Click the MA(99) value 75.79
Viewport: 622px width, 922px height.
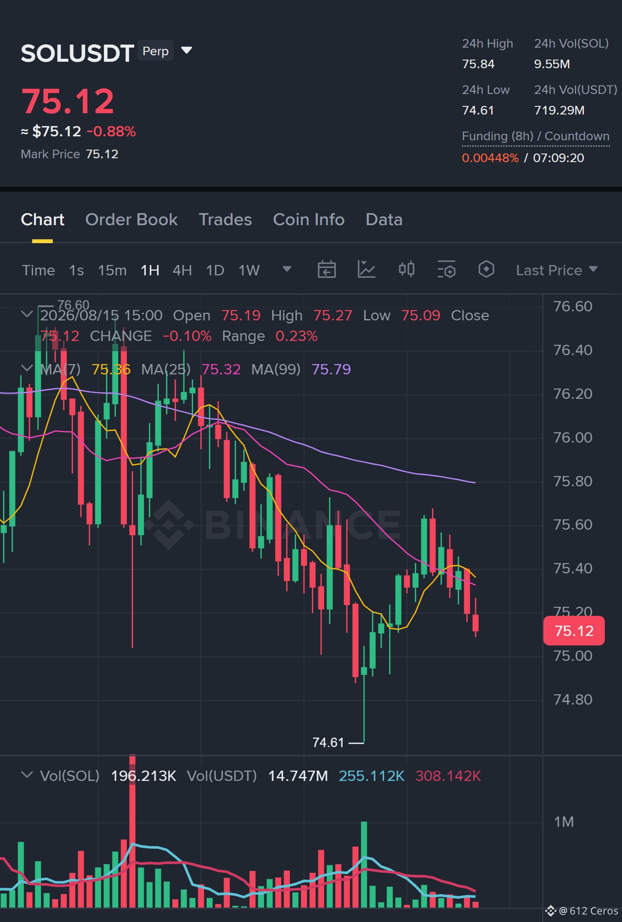[331, 369]
